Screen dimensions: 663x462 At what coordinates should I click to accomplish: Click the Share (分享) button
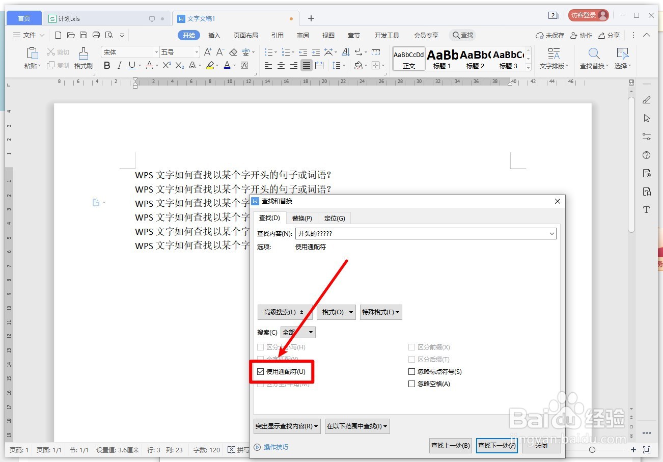pyautogui.click(x=609, y=35)
